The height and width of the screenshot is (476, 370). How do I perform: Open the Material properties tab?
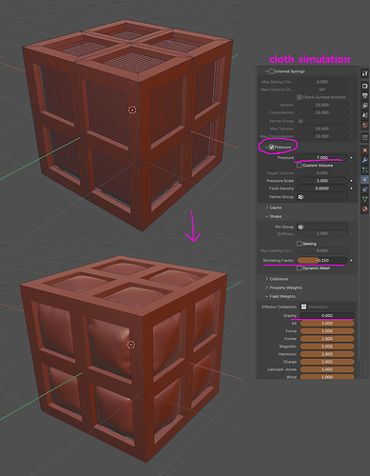(364, 208)
